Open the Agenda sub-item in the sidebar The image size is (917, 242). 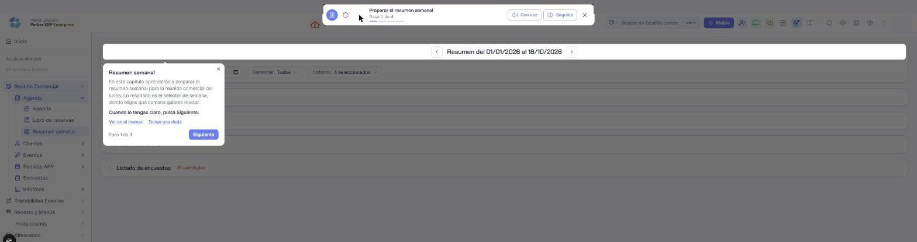[x=42, y=109]
